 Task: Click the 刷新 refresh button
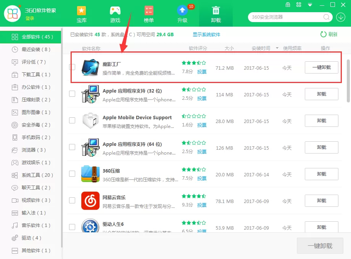click(328, 34)
